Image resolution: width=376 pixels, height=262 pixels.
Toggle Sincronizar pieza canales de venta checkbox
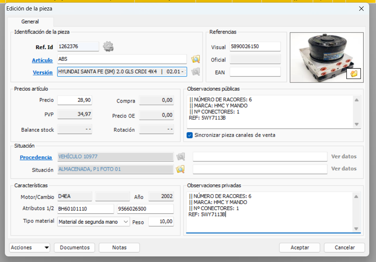coord(189,135)
